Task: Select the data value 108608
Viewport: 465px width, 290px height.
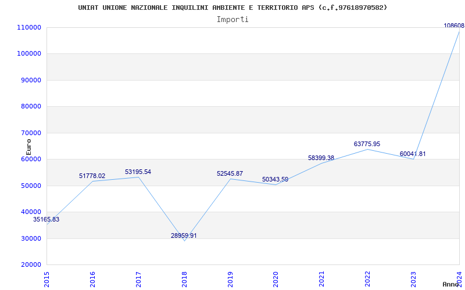Action: (x=454, y=26)
